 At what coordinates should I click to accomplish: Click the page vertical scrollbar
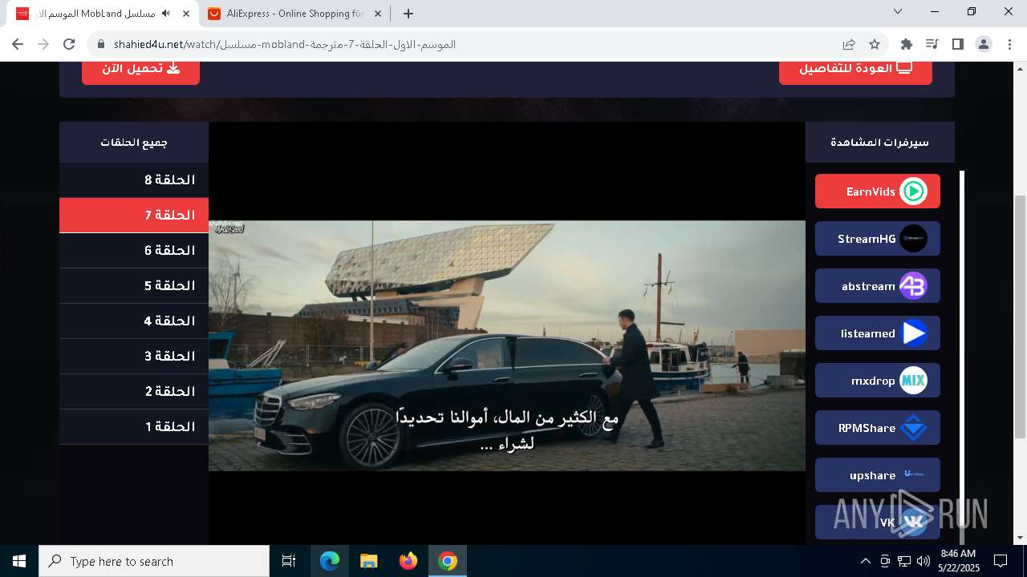(x=1020, y=317)
